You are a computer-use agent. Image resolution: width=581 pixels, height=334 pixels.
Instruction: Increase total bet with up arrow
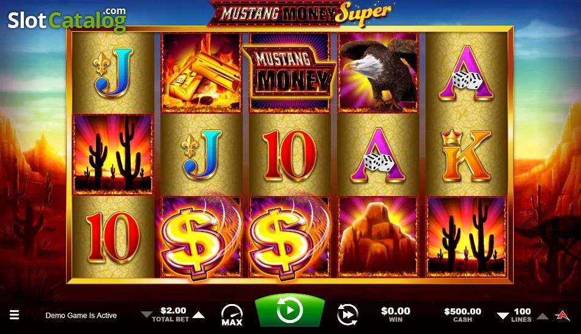[199, 315]
